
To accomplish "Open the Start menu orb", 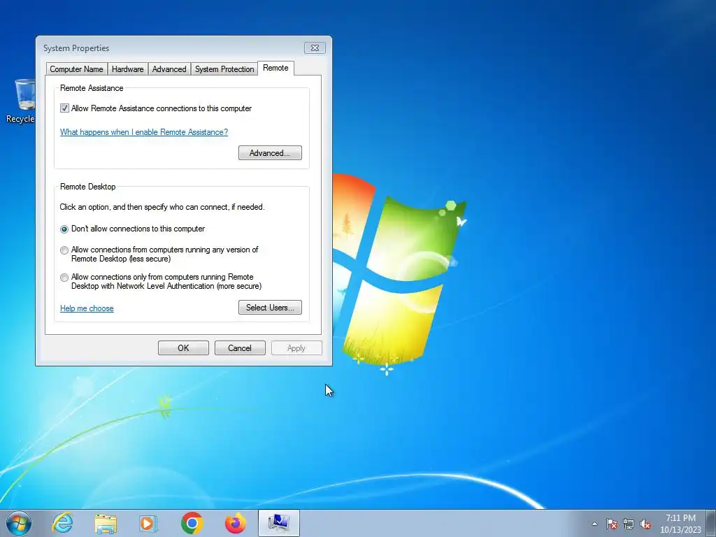I will coord(19,523).
